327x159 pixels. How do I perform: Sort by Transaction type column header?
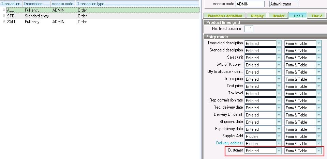[x=137, y=4]
